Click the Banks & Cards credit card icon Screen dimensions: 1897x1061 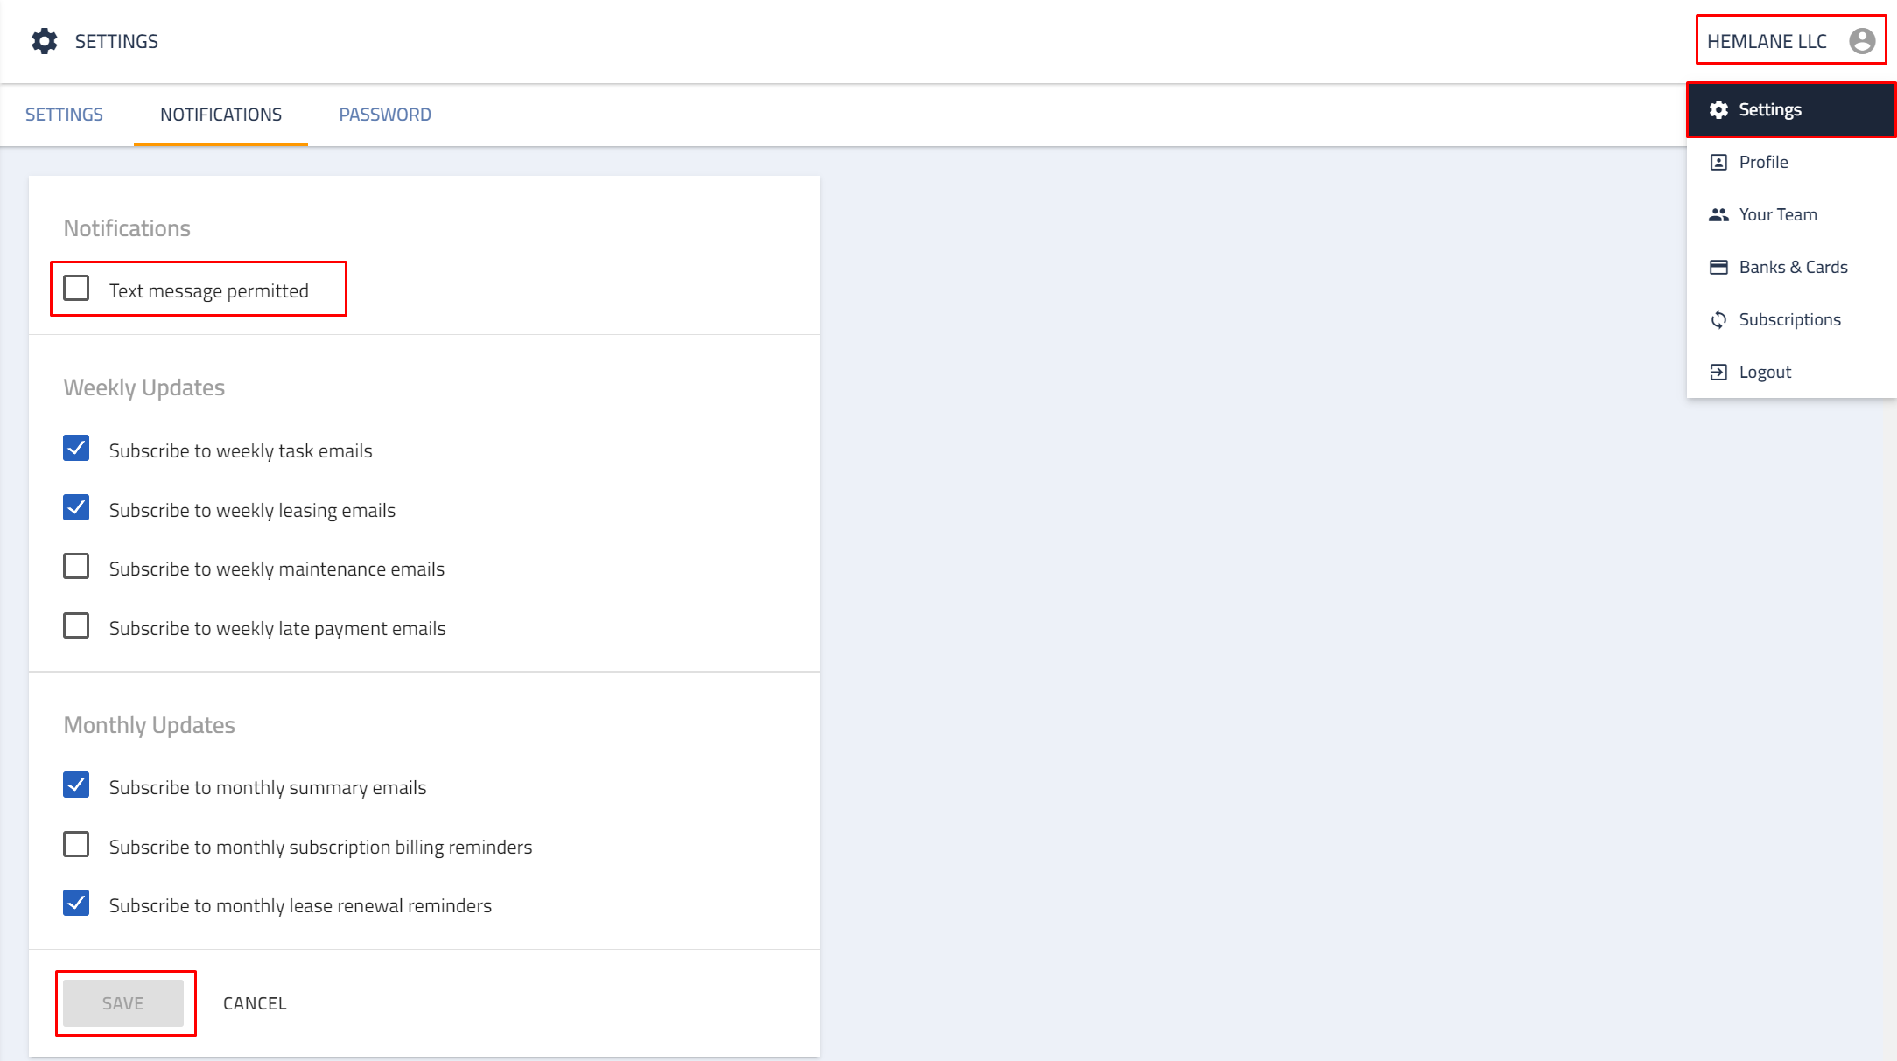[1718, 267]
